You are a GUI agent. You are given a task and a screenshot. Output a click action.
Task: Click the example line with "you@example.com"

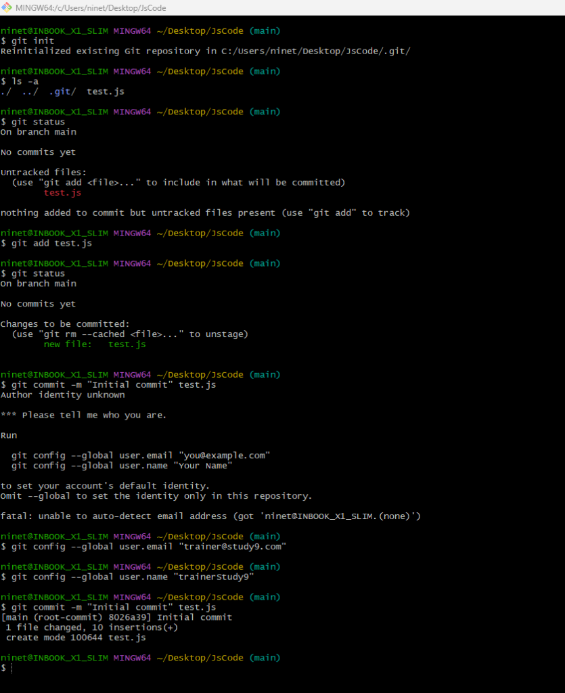click(141, 455)
